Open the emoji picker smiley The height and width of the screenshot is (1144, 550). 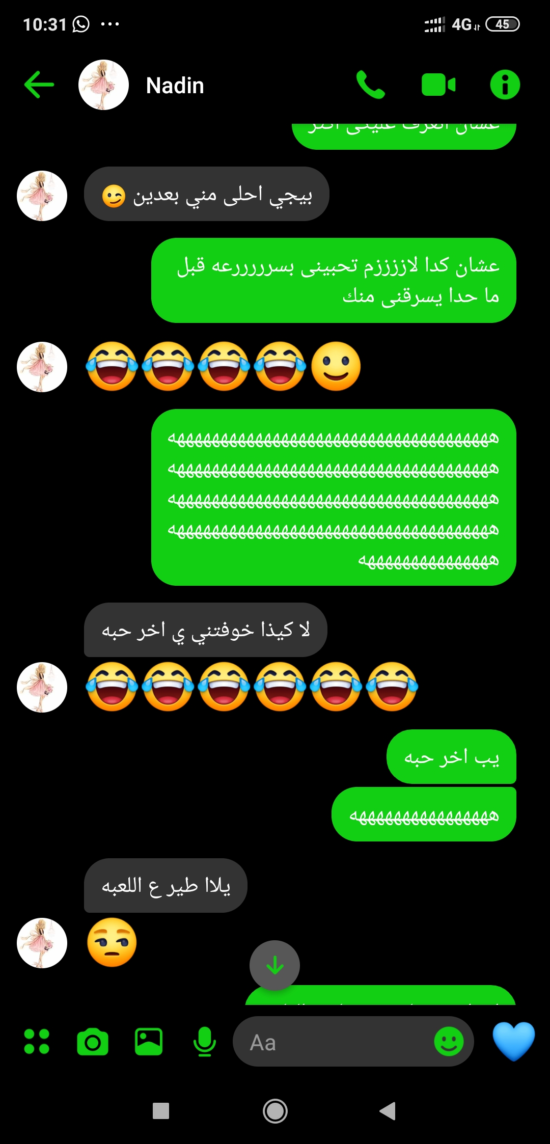point(449,1042)
